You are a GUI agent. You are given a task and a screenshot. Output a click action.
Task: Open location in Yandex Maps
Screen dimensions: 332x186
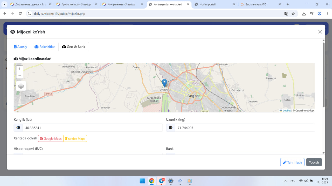click(x=75, y=138)
